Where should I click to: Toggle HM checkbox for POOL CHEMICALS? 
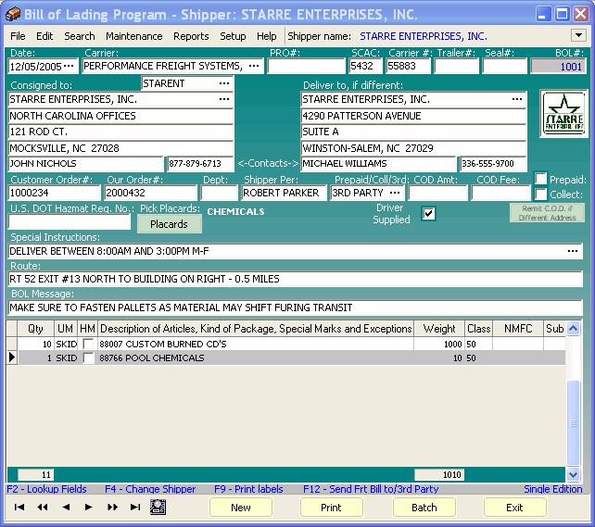[88, 358]
